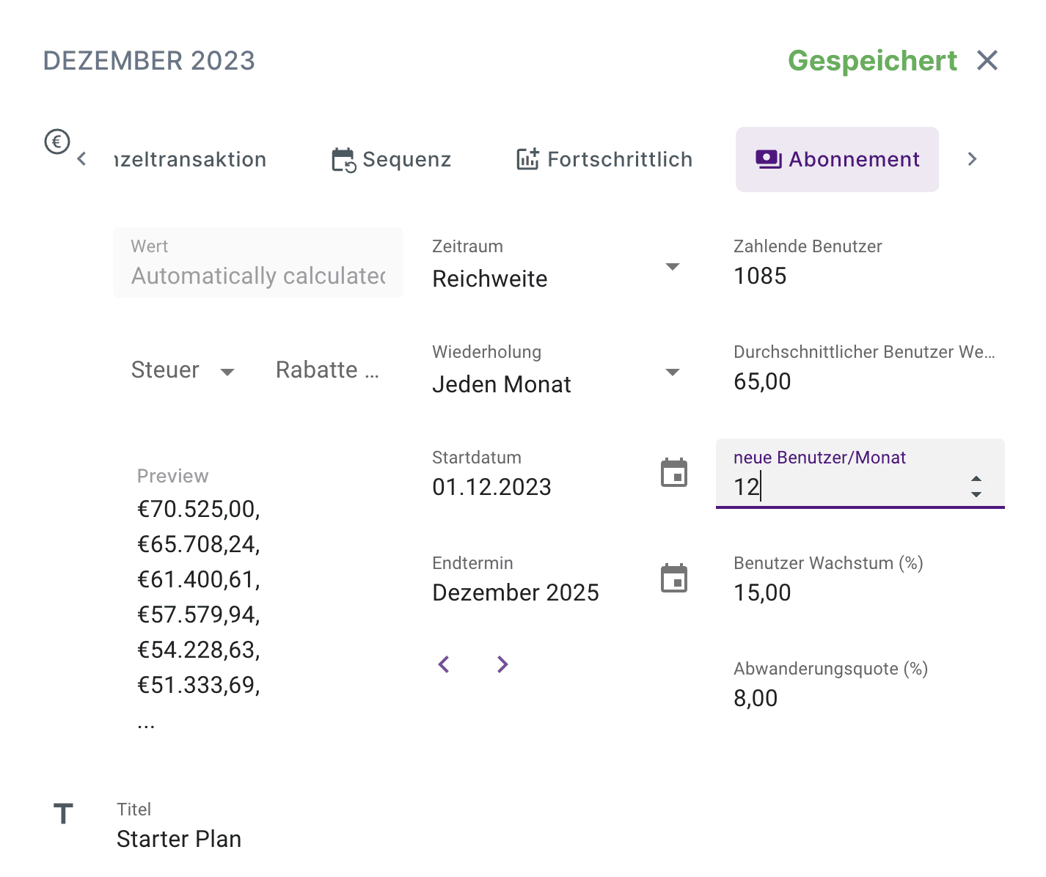Go to previous month with purple arrow

coord(444,664)
